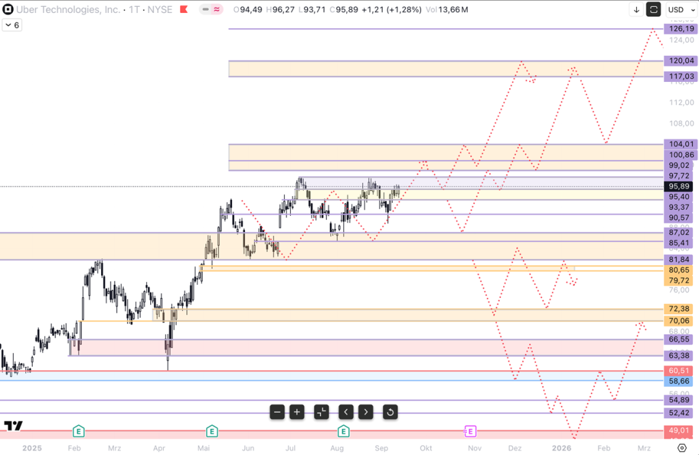The image size is (699, 455).
Task: Toggle the pink approximate-sign data mode pill
Action: [217, 10]
